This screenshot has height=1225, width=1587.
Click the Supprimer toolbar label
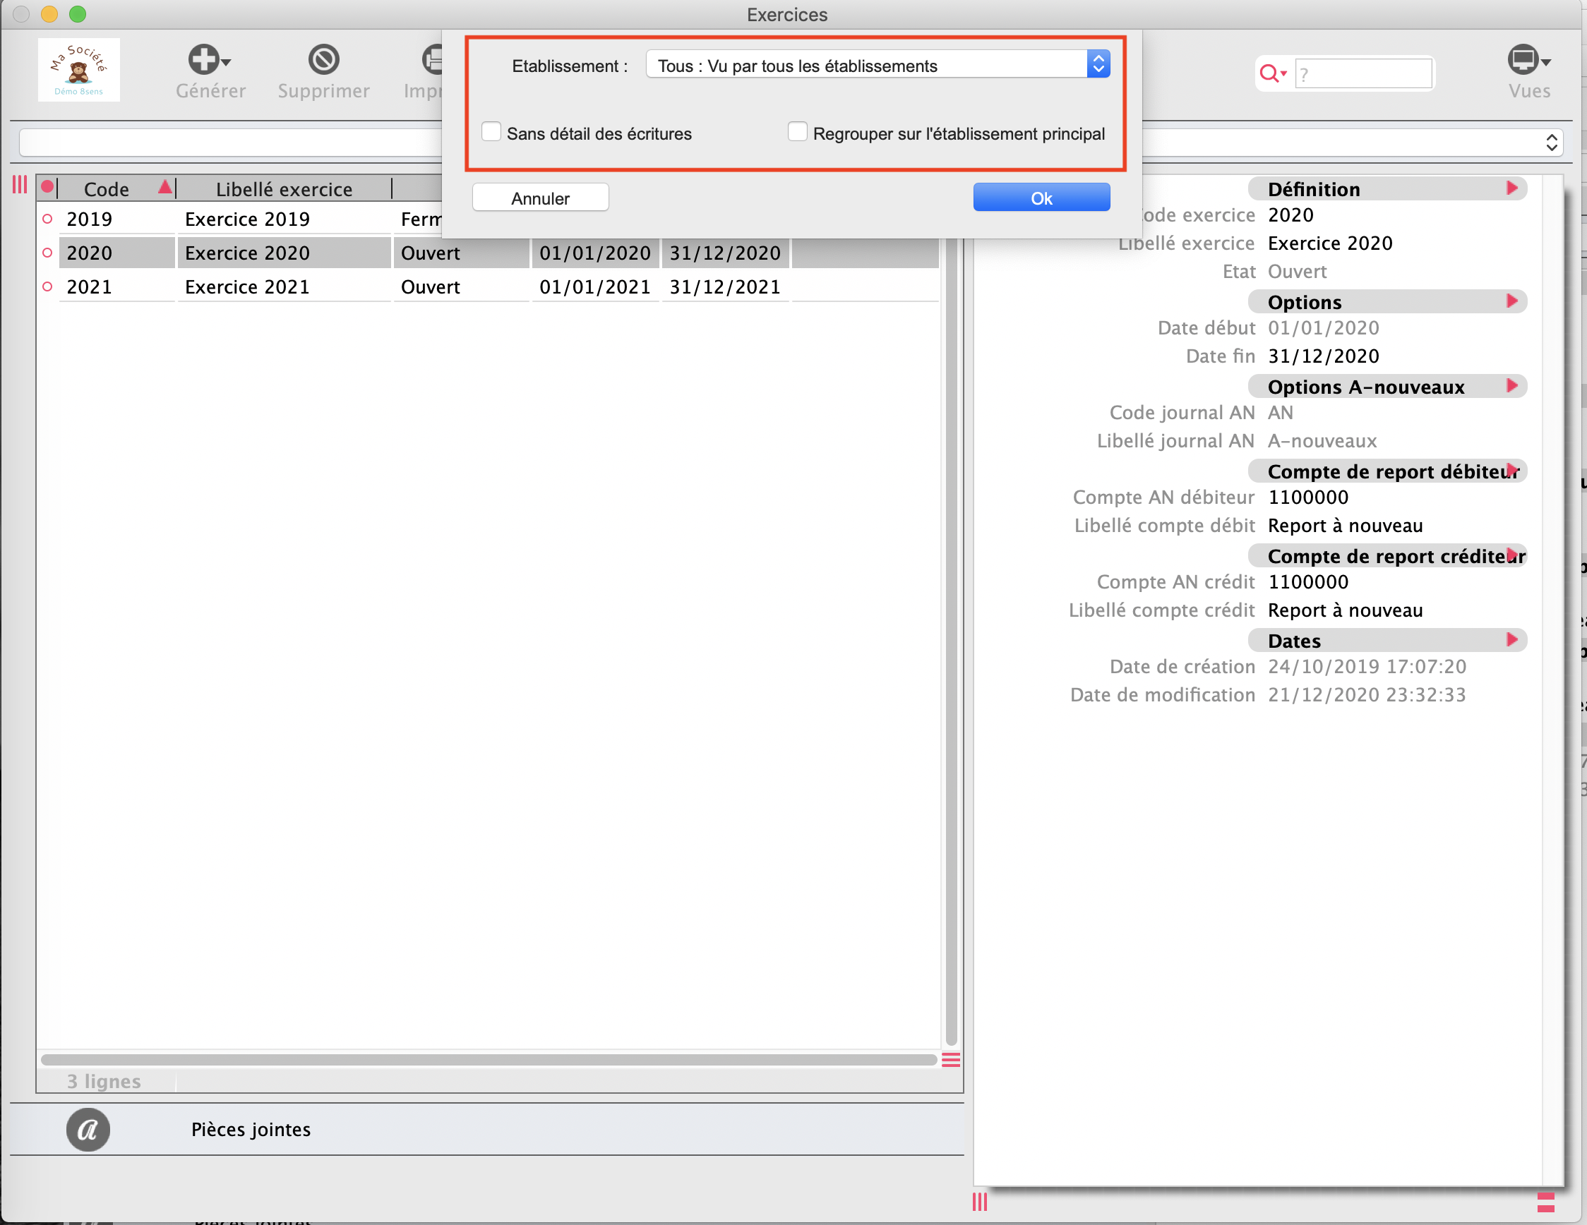(x=323, y=91)
